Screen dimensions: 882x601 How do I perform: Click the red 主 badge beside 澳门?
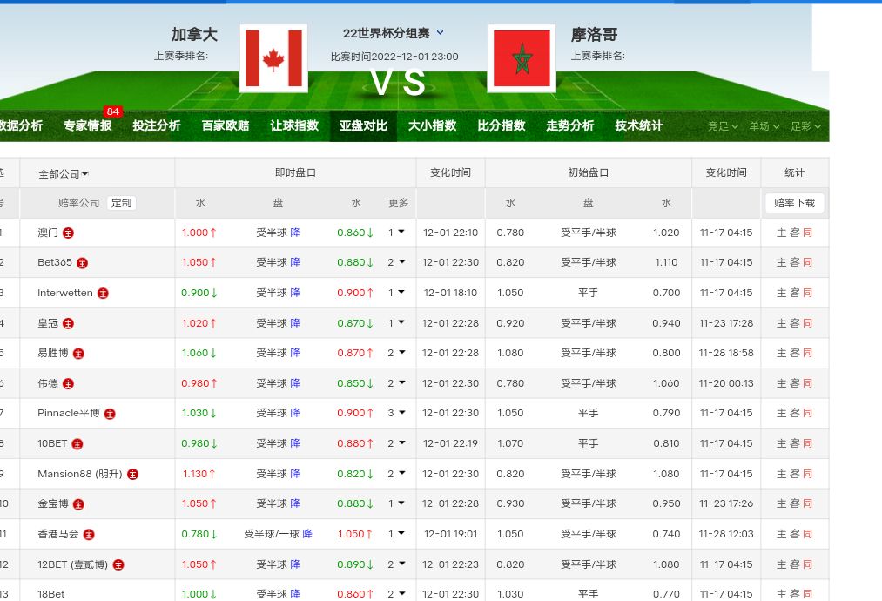tap(68, 233)
